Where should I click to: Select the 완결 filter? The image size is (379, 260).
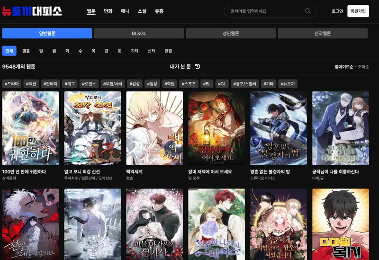168,51
